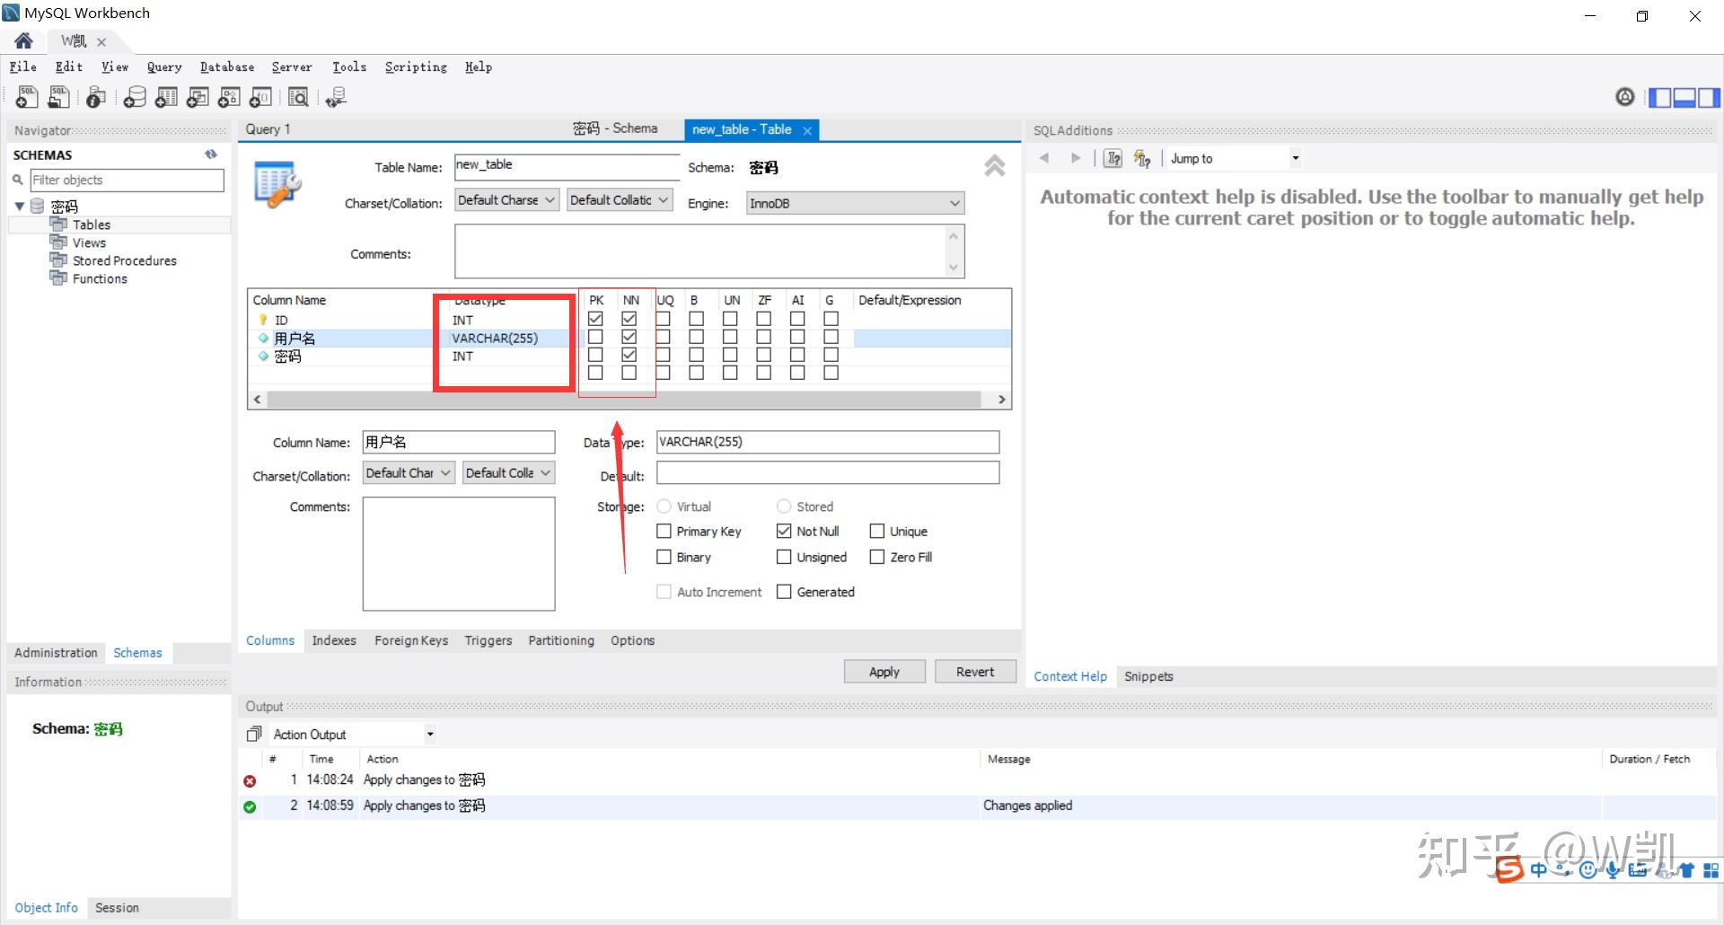
Task: Check the Primary Key option
Action: point(664,532)
